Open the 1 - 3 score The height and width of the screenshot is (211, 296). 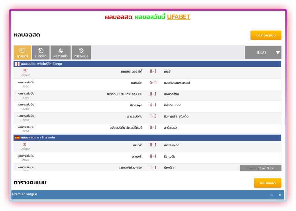tap(153, 116)
